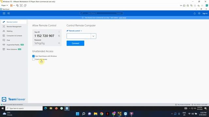Click the small Connect button in top bar

[119, 13]
